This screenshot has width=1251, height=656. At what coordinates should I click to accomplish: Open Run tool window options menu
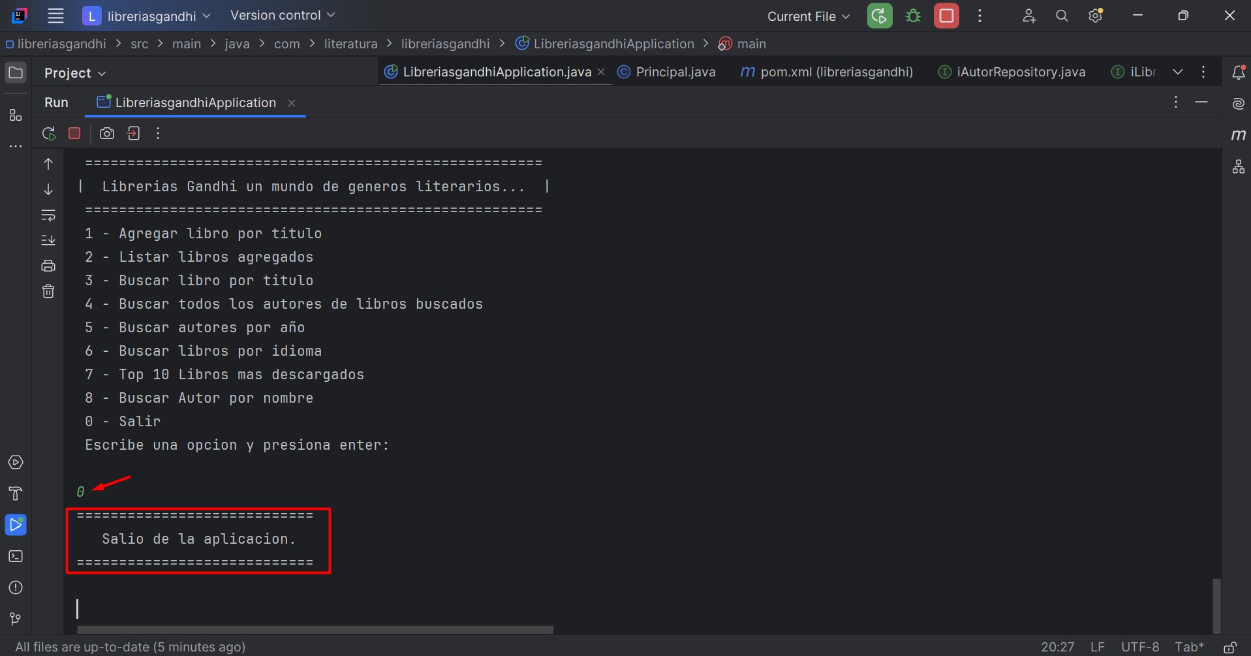(x=1175, y=102)
